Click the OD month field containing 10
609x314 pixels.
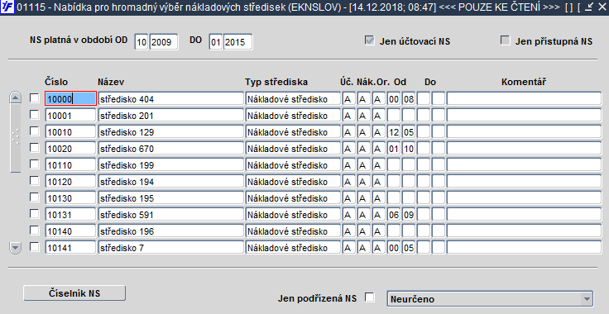(x=141, y=42)
